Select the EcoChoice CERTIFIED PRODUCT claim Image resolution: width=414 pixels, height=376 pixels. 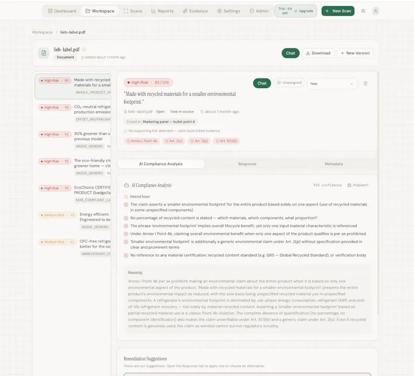73,194
